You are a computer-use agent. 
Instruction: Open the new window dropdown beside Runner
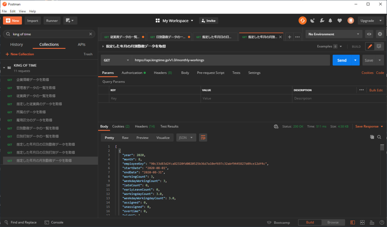pos(70,21)
